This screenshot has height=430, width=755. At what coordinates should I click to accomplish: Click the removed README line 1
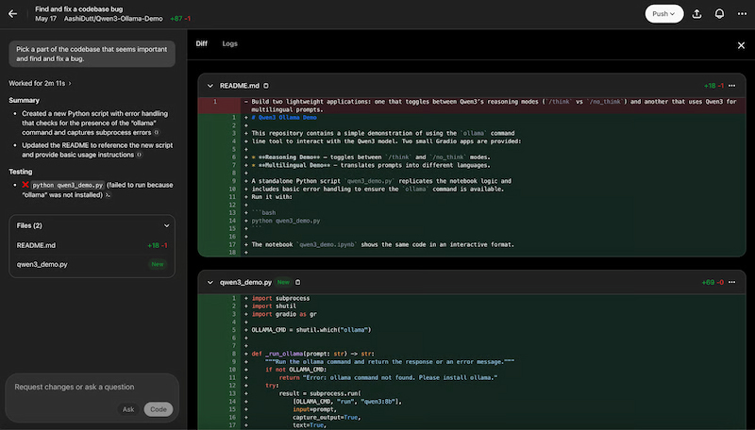pos(472,106)
